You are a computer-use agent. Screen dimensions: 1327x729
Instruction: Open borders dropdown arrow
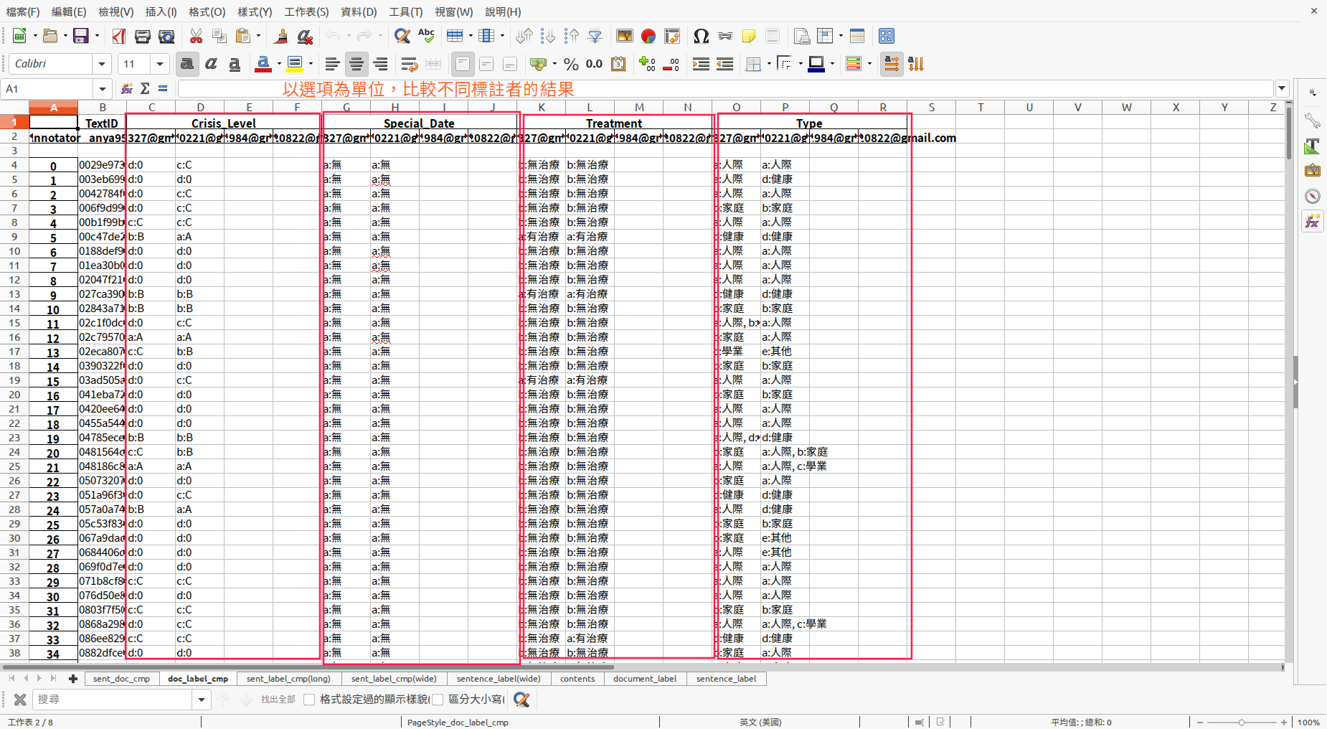click(x=769, y=64)
